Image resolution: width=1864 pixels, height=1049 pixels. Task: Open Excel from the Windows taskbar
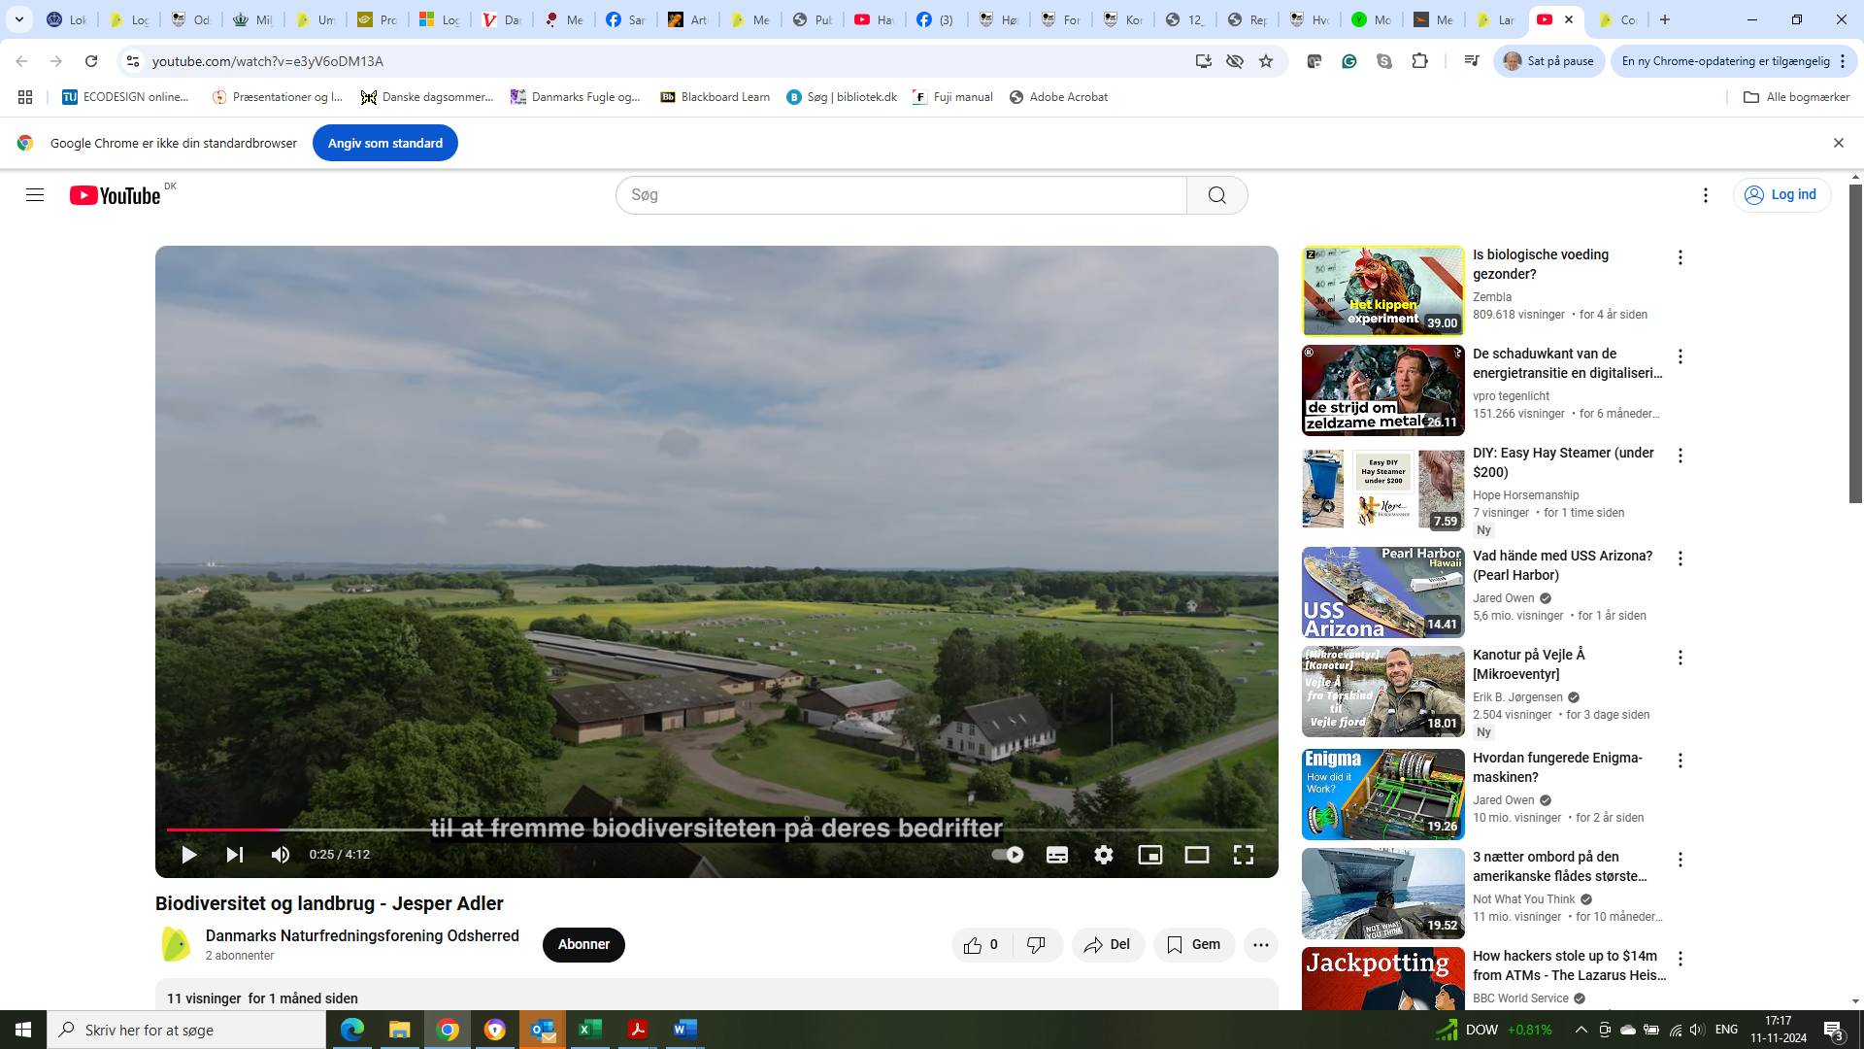589,1030
